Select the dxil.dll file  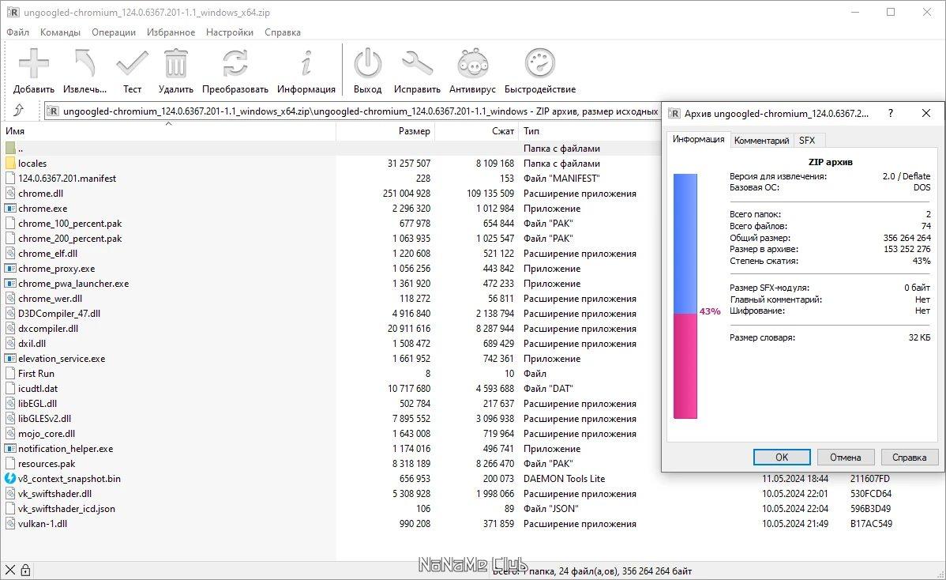tap(32, 344)
